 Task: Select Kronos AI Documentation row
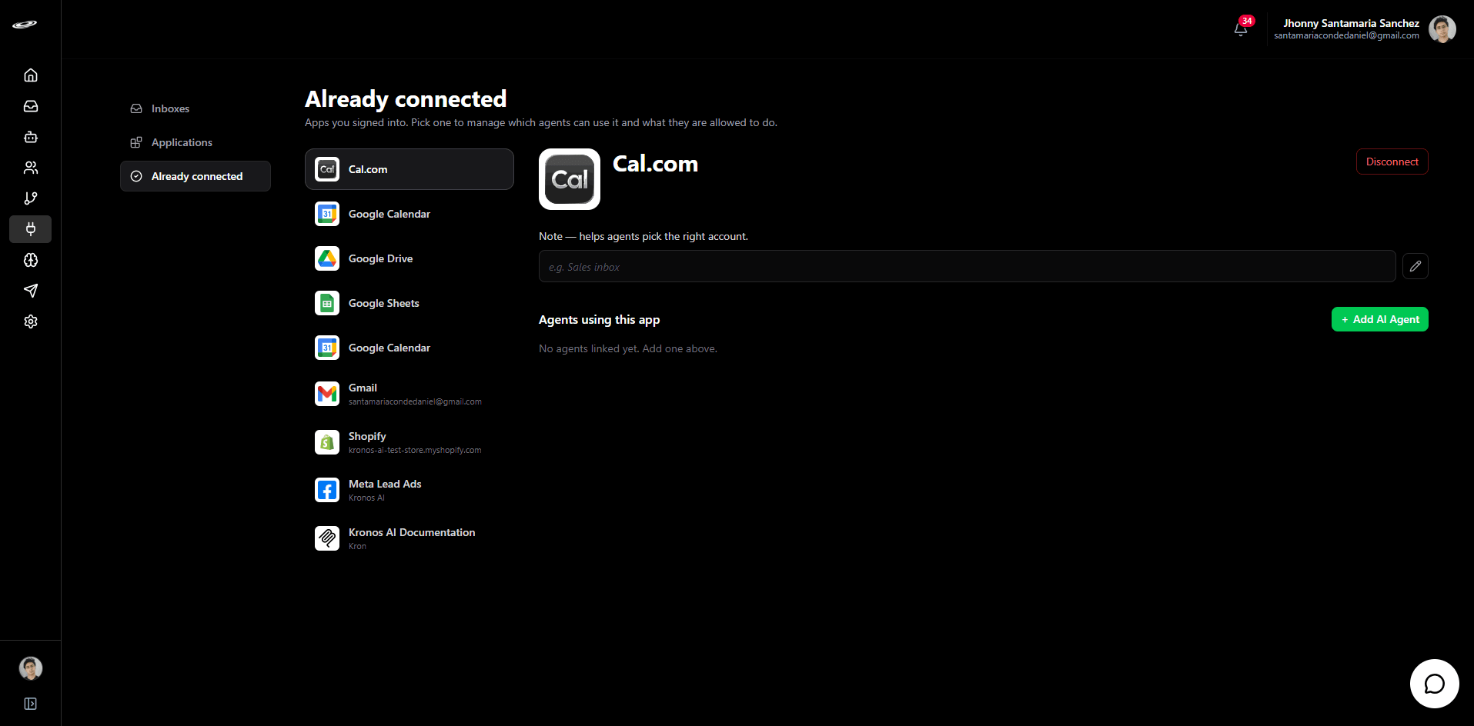click(409, 538)
